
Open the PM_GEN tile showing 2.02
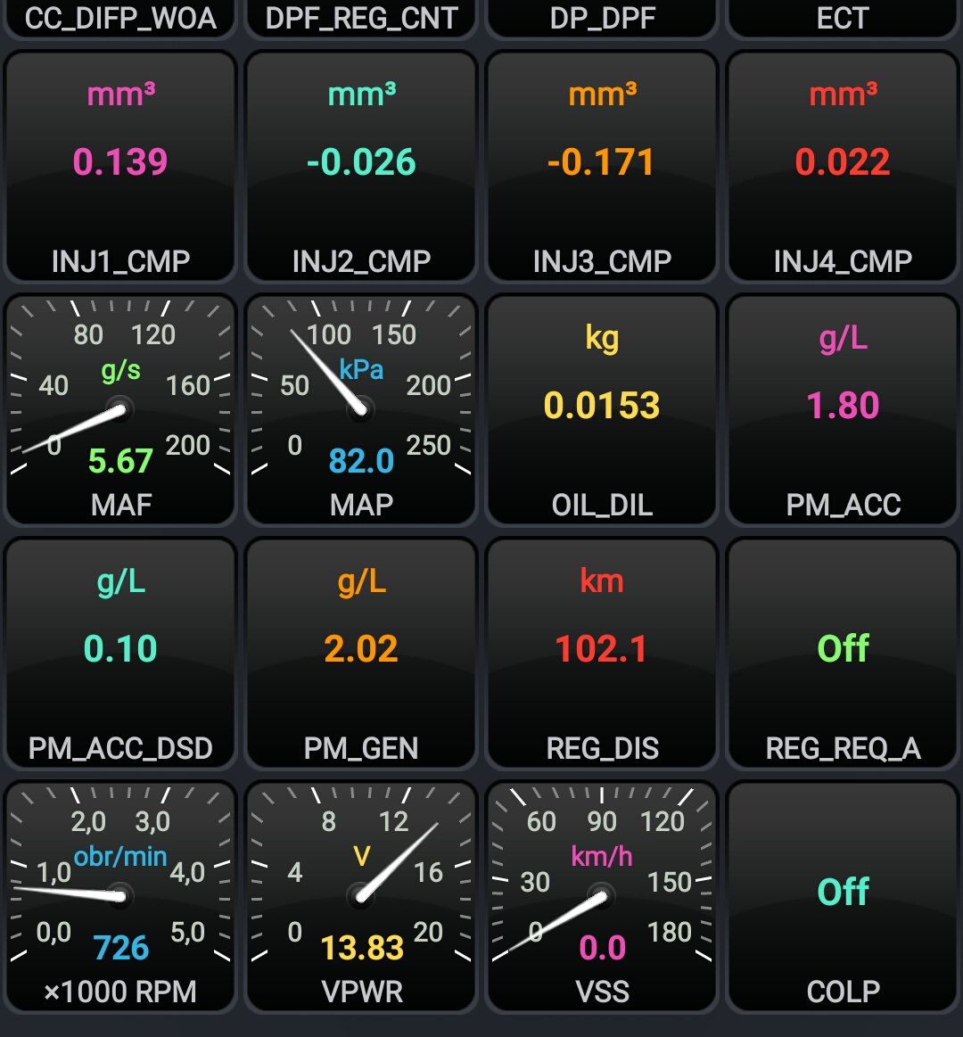click(361, 654)
